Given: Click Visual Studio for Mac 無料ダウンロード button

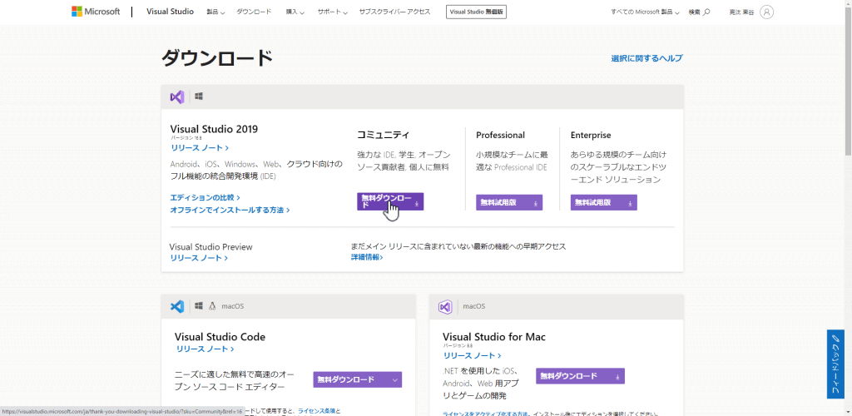Looking at the screenshot, I should [580, 376].
